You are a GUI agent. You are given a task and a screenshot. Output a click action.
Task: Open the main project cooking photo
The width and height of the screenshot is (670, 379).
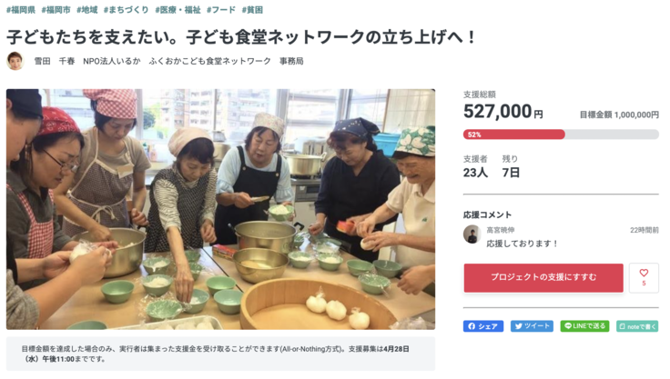[220, 209]
